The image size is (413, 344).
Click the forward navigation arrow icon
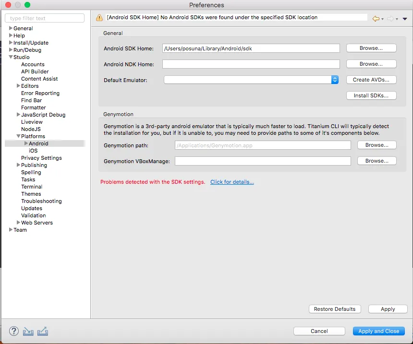[390, 19]
